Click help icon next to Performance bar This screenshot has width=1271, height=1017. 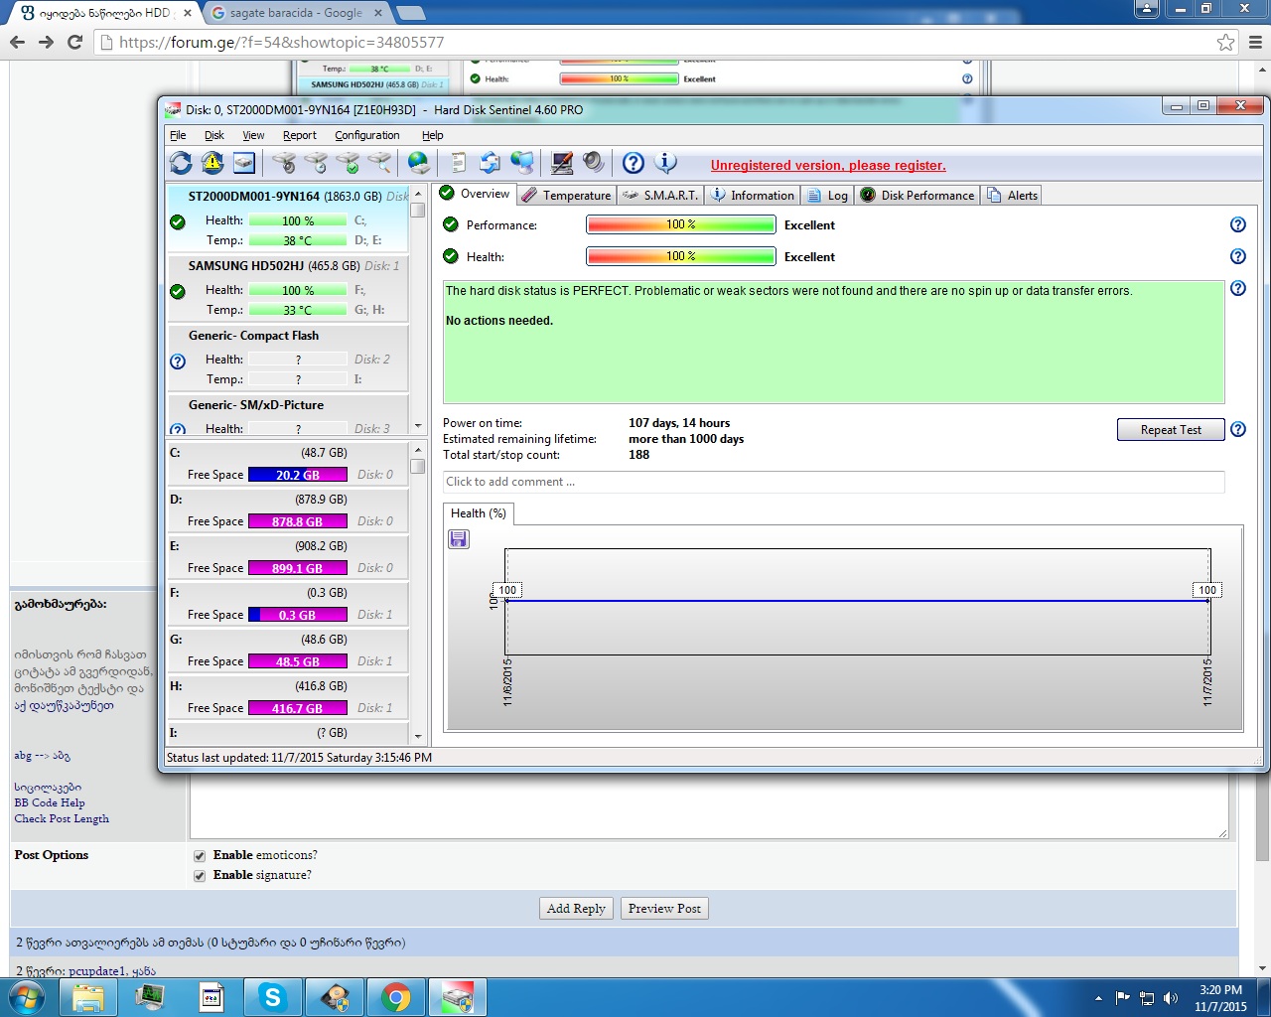[x=1237, y=224]
